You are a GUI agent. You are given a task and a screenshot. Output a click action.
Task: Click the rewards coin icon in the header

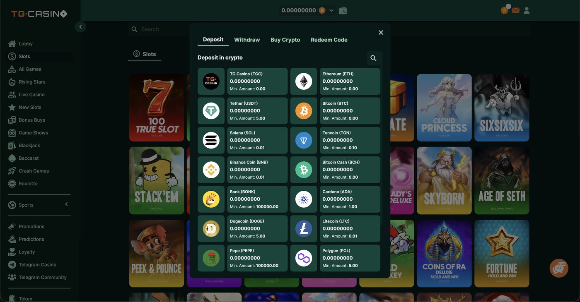point(505,10)
